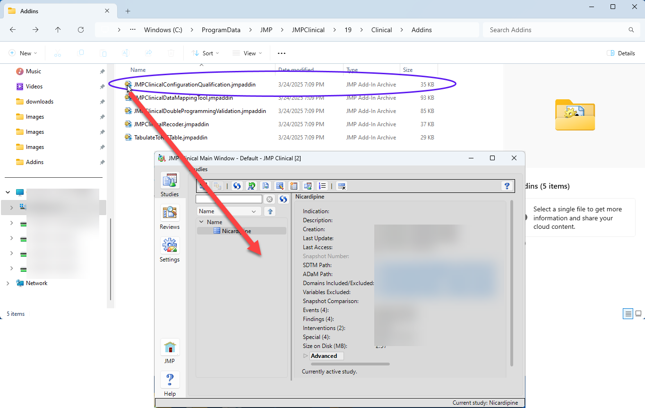Image resolution: width=645 pixels, height=408 pixels.
Task: Open Settings in the JMP Clinical sidebar
Action: 170,250
